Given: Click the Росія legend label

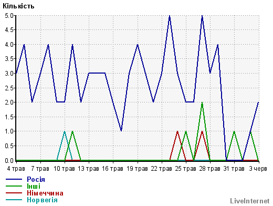Looking at the screenshot, I should 36,179.
